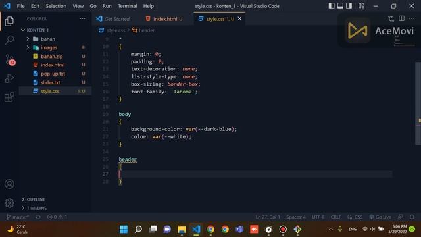Image resolution: width=421 pixels, height=237 pixels.
Task: Change CRLF end of line sequence
Action: click(x=336, y=217)
